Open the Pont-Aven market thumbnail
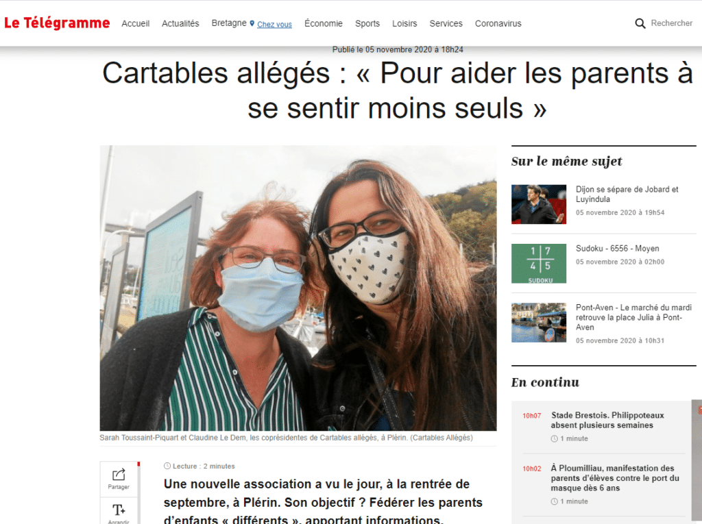702x524 pixels. click(x=539, y=323)
